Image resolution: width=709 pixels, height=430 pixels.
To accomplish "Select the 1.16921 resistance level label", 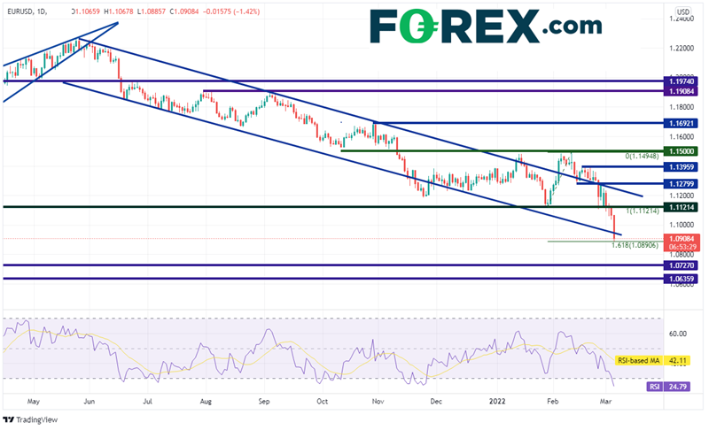I will pos(681,123).
